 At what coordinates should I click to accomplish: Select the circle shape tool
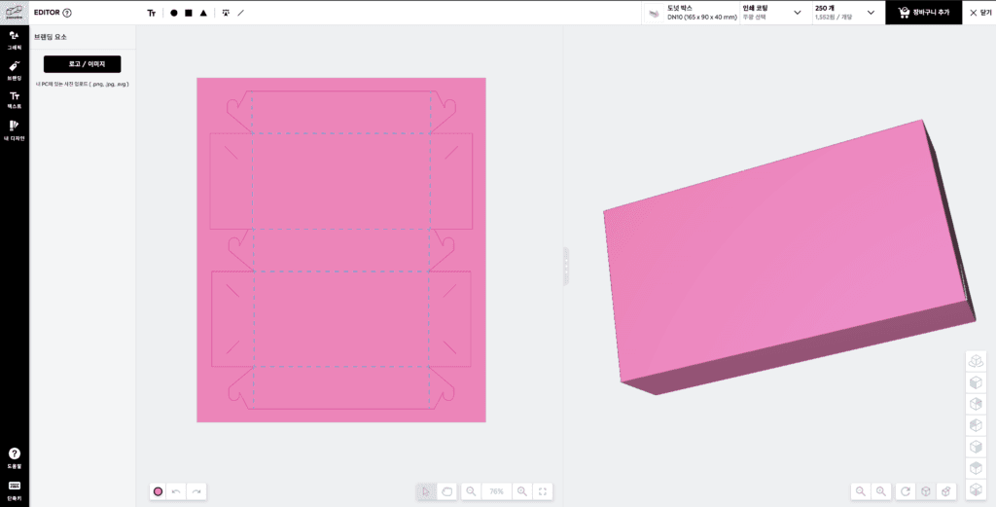(174, 13)
